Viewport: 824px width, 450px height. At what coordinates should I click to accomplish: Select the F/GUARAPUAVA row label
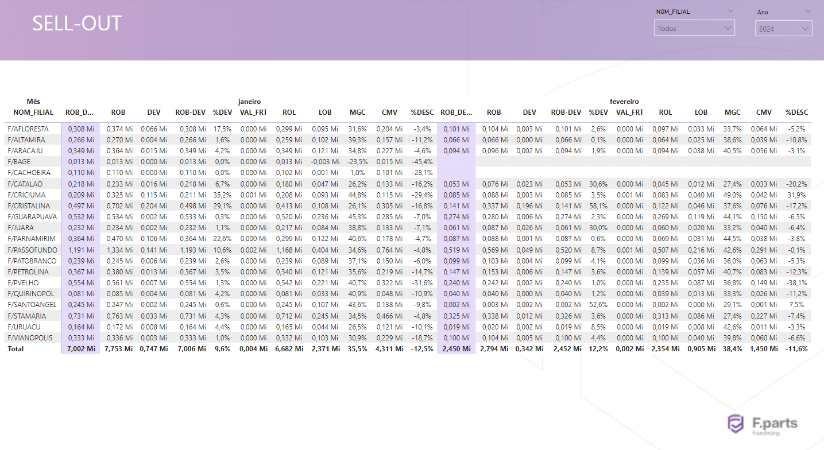click(x=32, y=217)
